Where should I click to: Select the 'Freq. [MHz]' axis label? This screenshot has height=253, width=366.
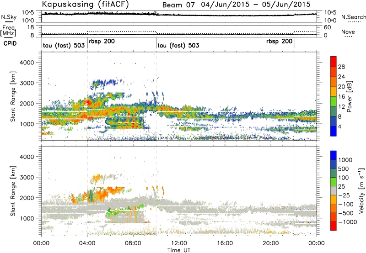(8, 31)
